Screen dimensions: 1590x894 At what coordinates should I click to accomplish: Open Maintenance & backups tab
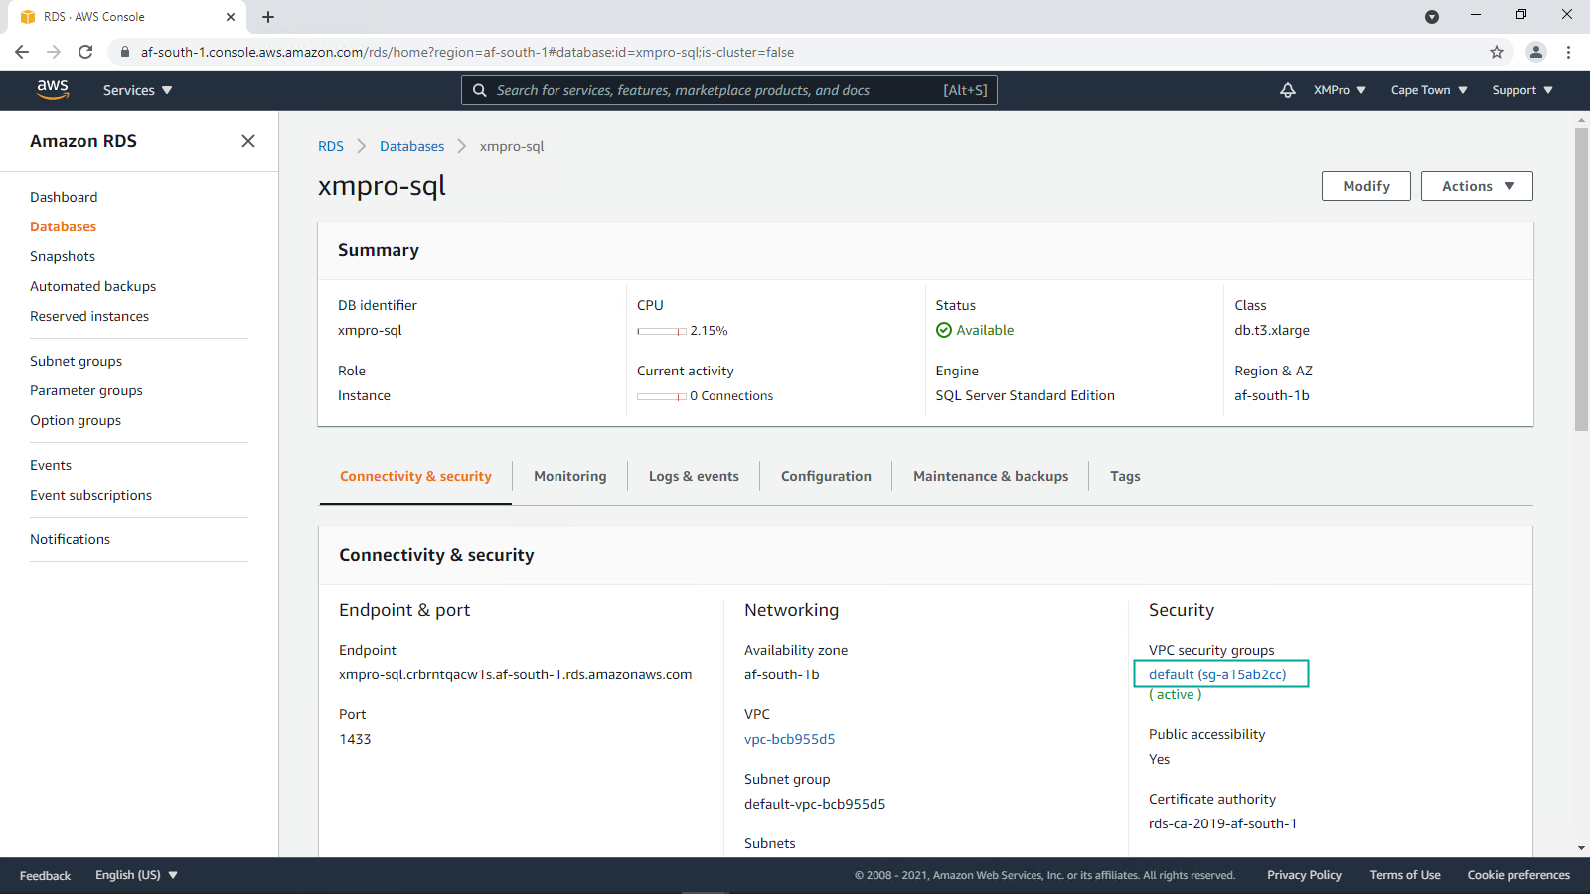click(x=991, y=476)
